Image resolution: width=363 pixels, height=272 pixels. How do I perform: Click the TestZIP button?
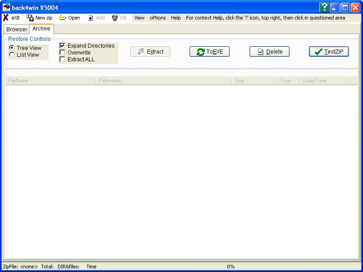(x=329, y=51)
